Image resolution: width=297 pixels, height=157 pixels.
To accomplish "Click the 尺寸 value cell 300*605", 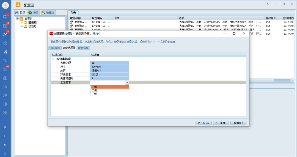I will (x=109, y=67).
